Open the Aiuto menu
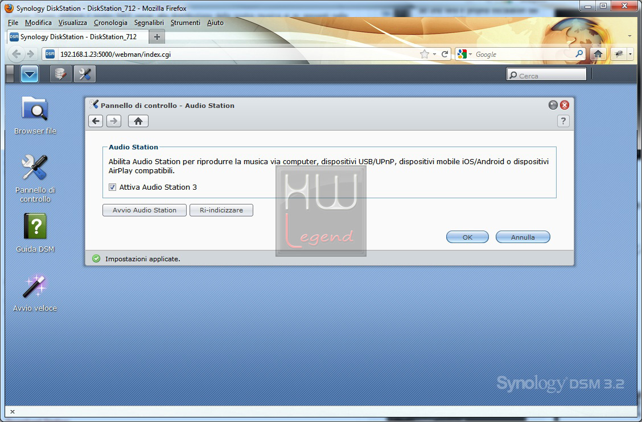Image resolution: width=642 pixels, height=422 pixels. 215,23
